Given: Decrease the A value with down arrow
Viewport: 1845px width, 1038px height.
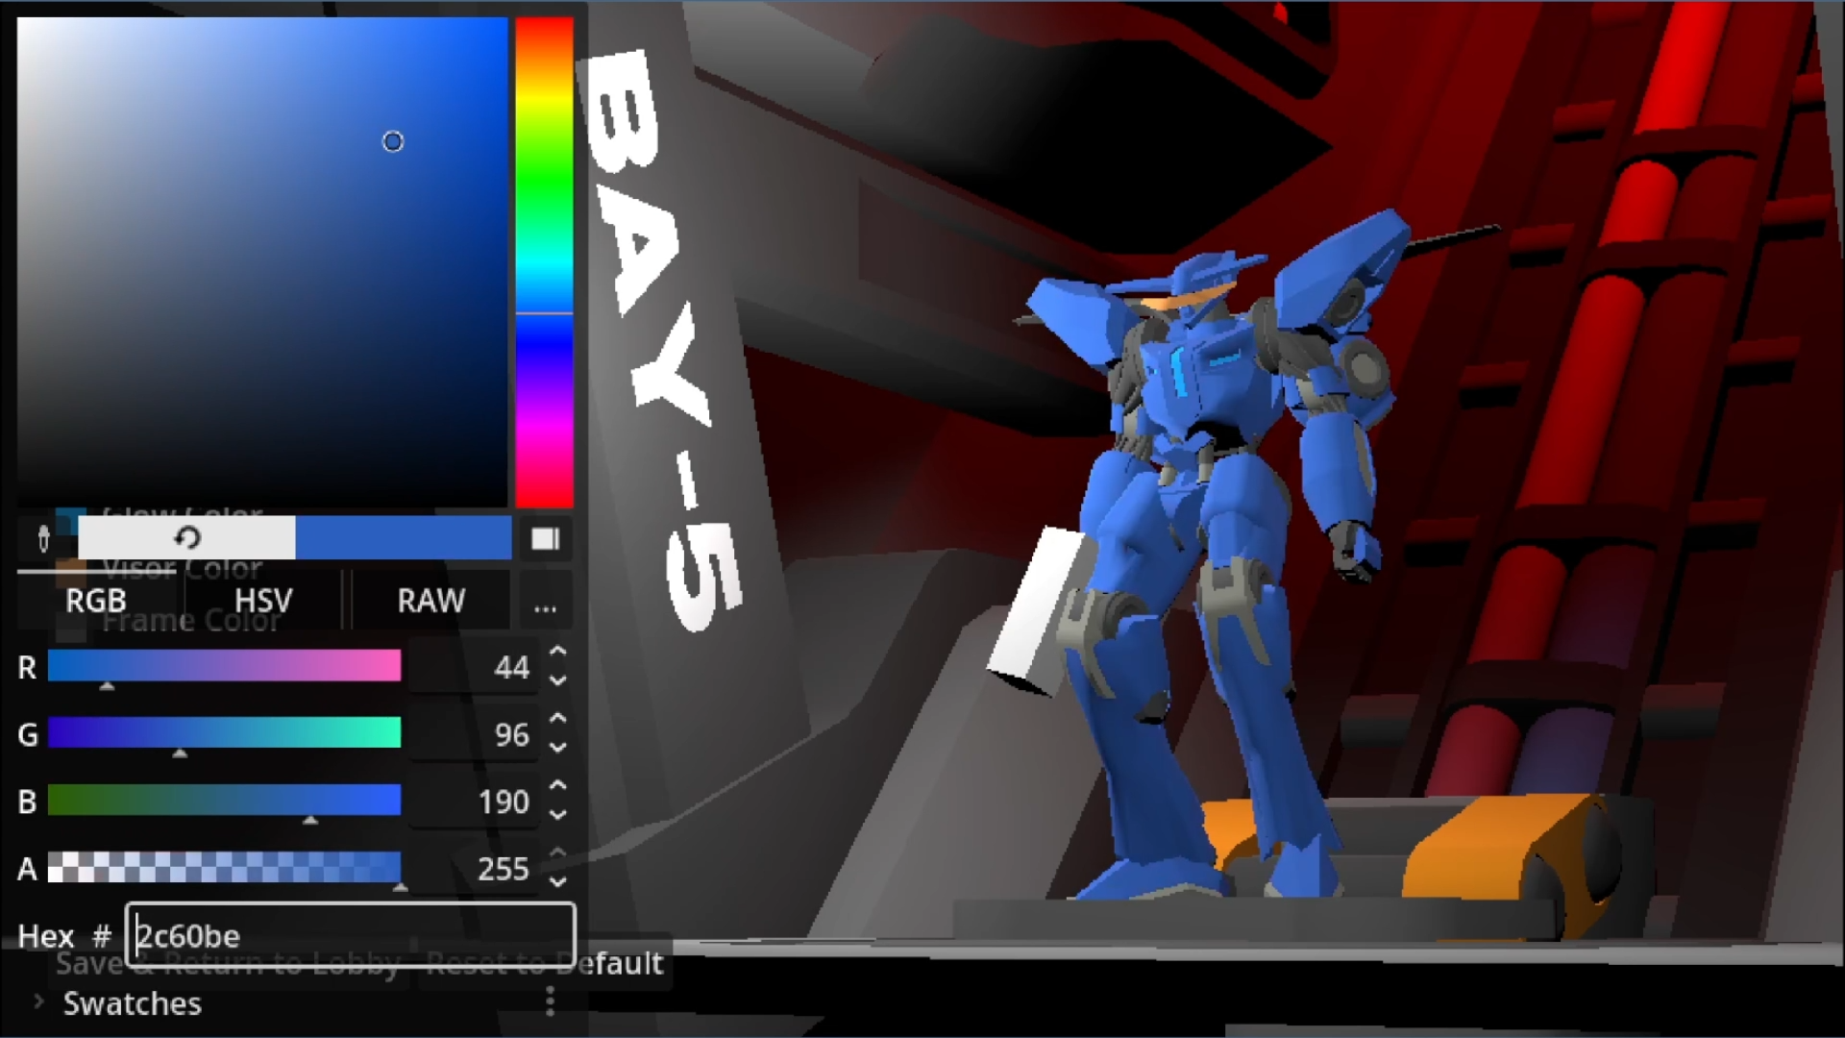Looking at the screenshot, I should (x=558, y=881).
